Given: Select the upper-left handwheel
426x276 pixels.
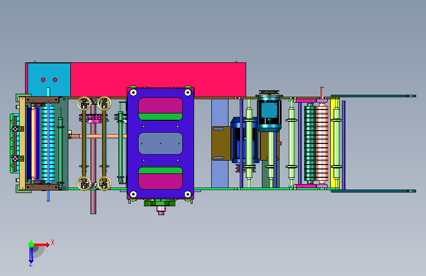Looking at the screenshot, I should (x=84, y=104).
